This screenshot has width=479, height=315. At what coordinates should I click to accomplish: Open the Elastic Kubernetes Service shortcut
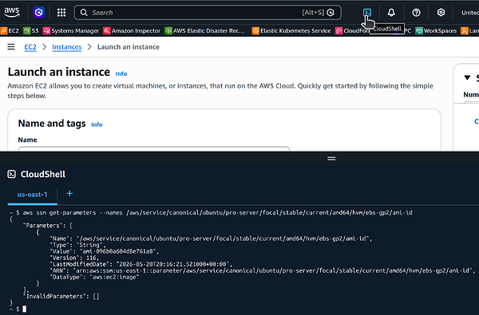[291, 30]
